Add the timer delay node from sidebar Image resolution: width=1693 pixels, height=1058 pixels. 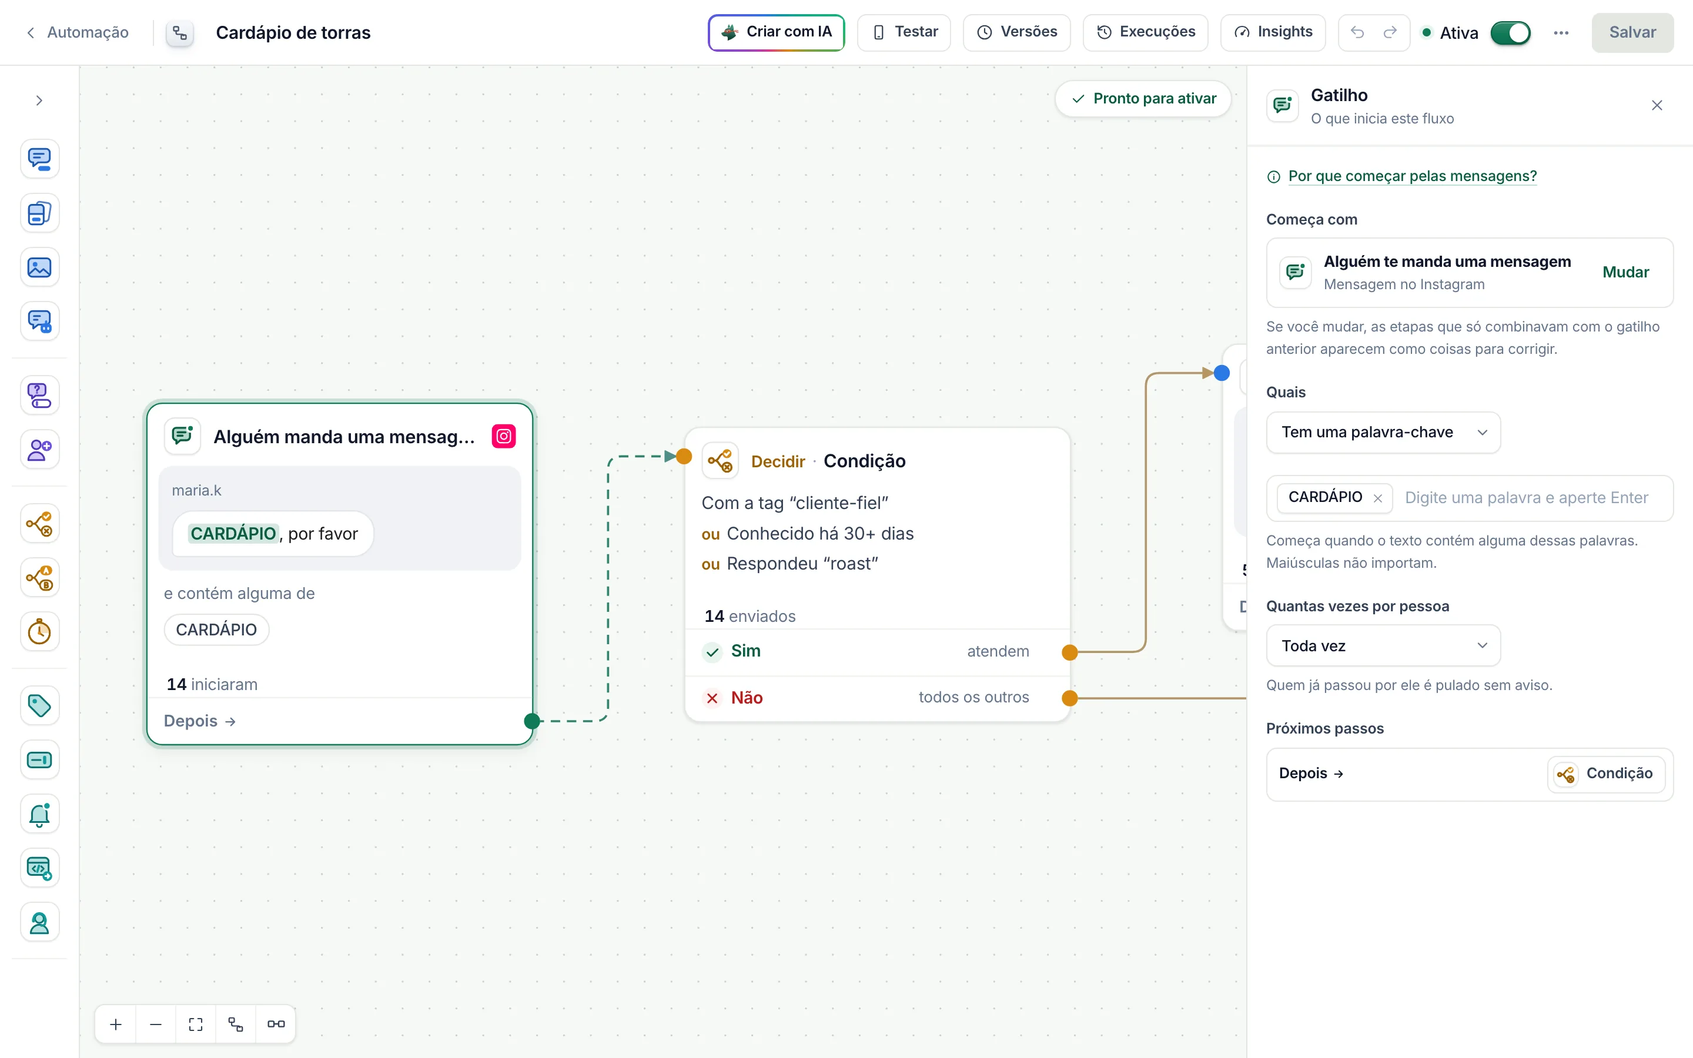[x=39, y=632]
